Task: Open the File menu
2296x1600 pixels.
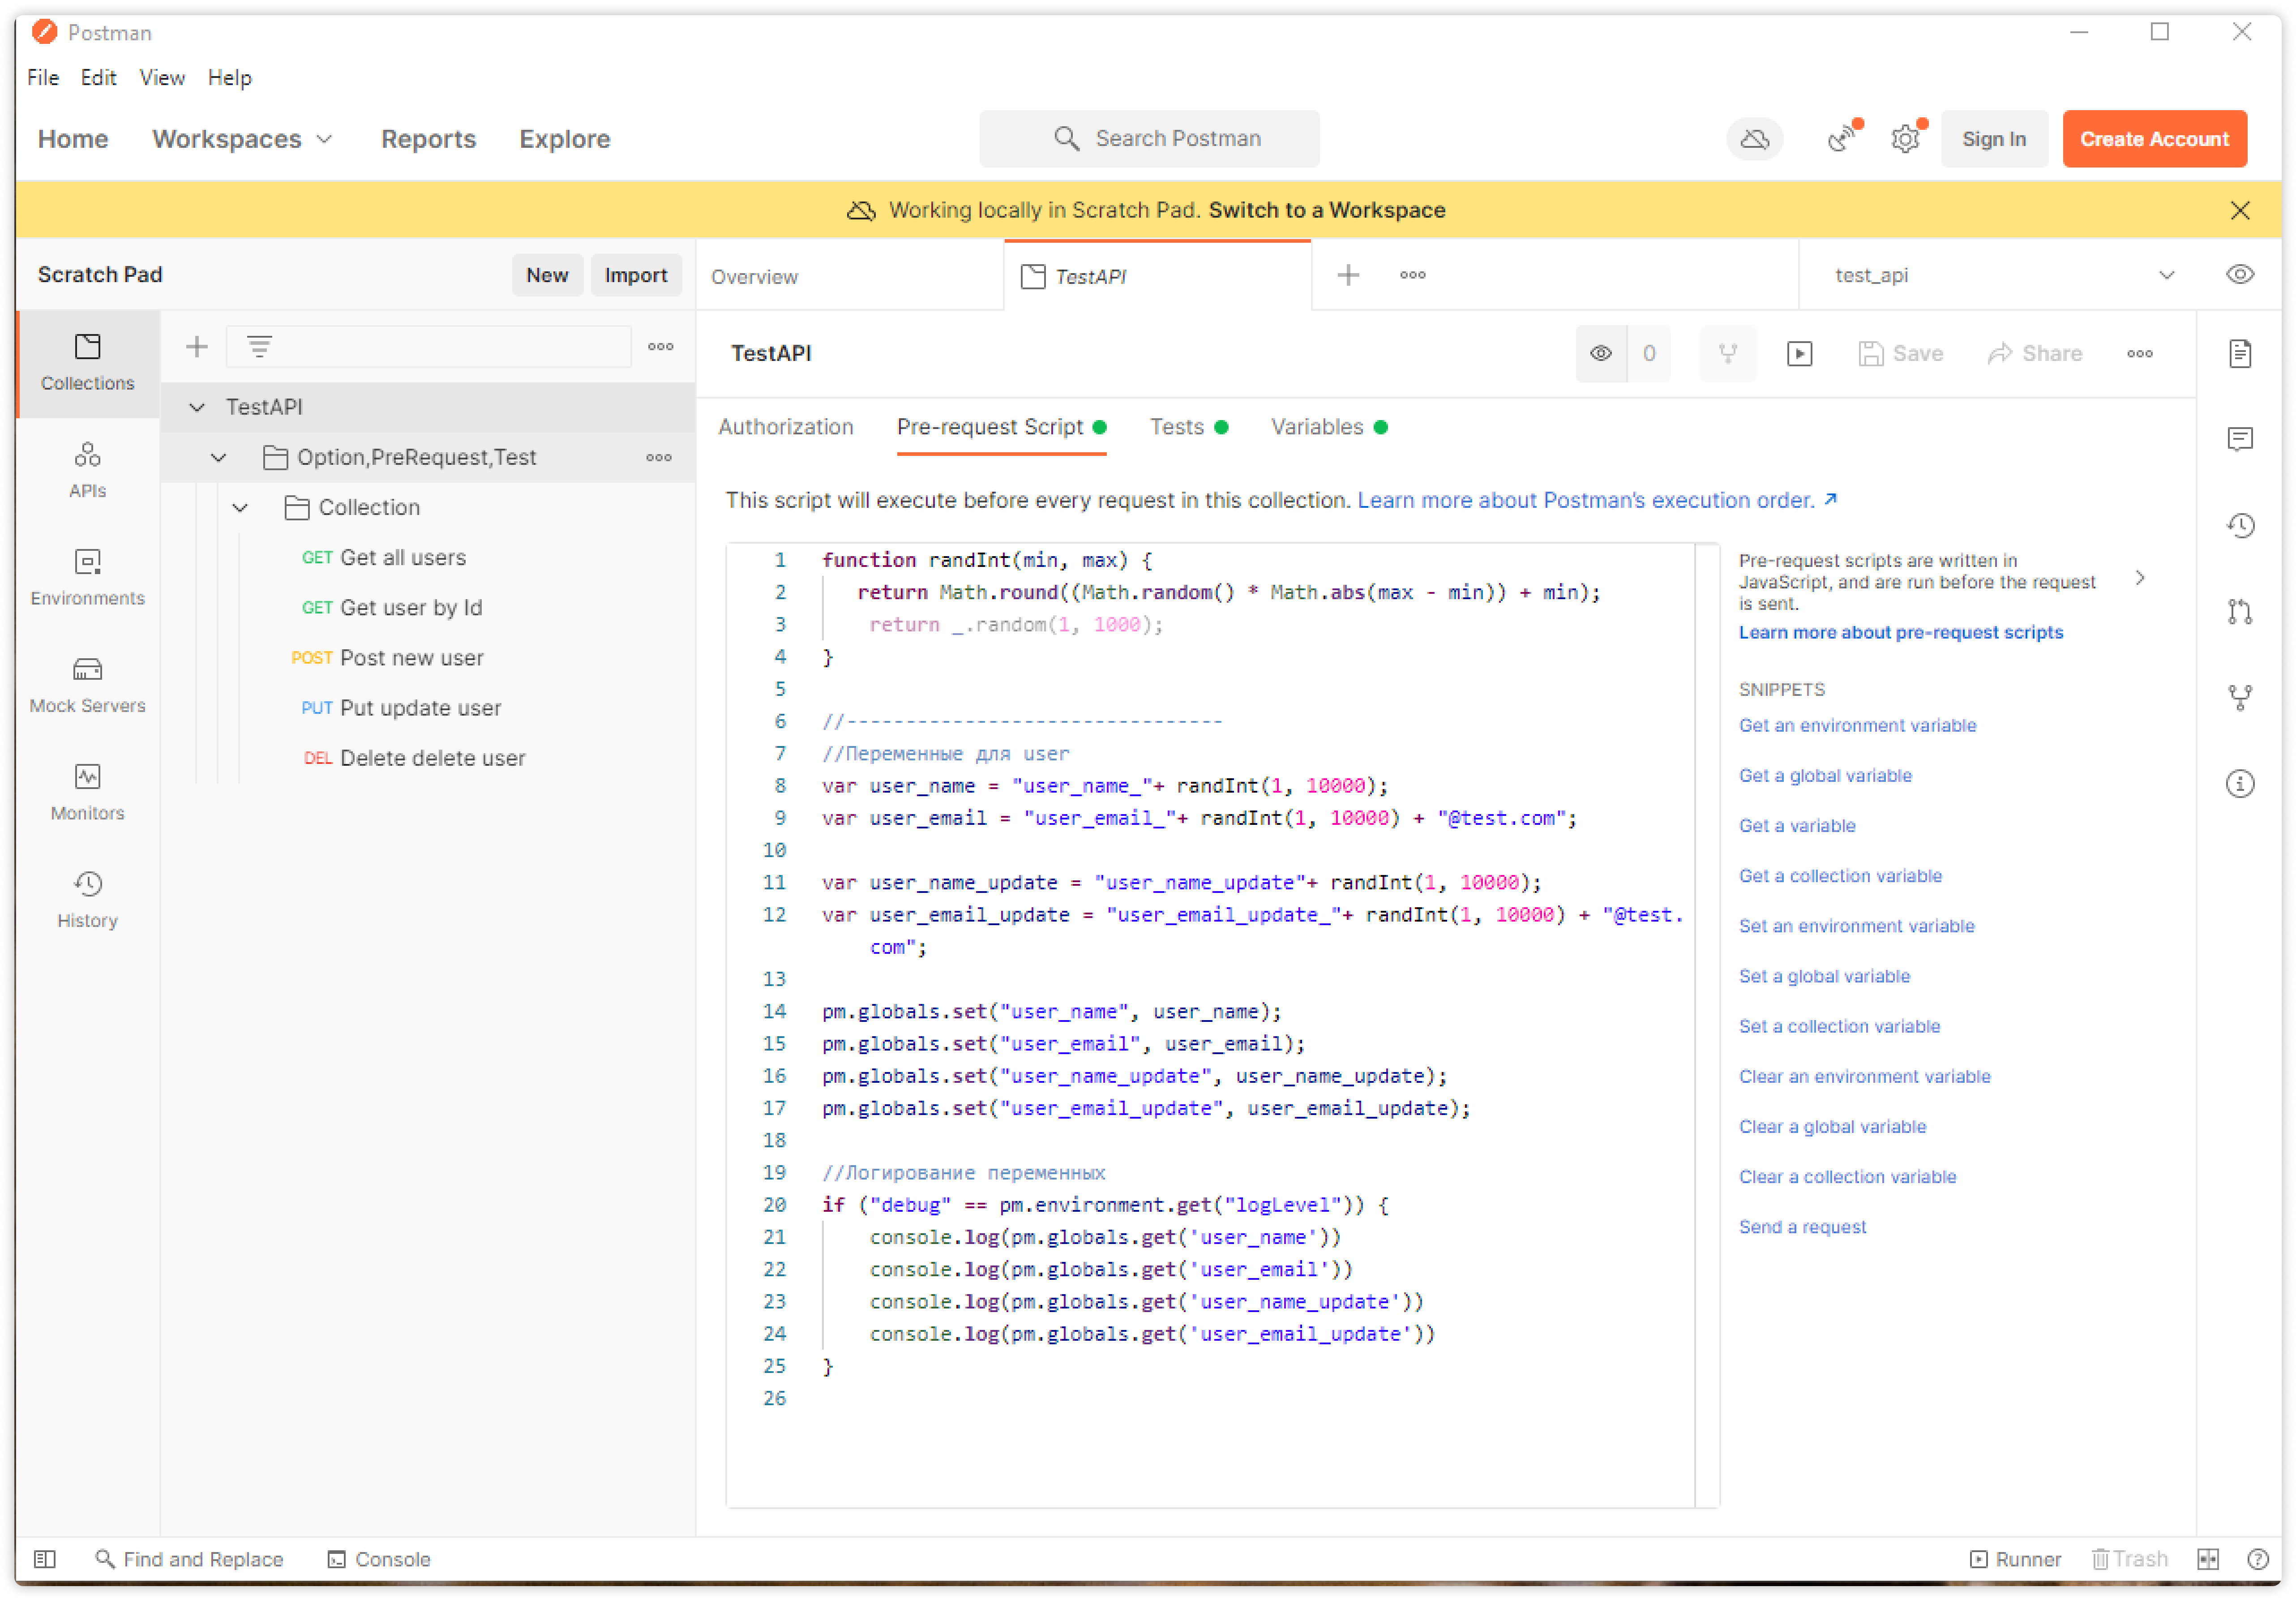Action: 42,78
